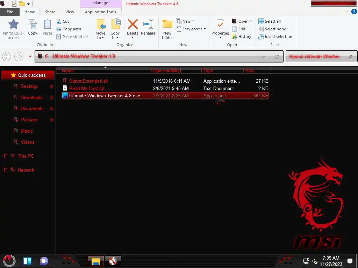
Task: Invert selection of files
Action: click(x=275, y=37)
